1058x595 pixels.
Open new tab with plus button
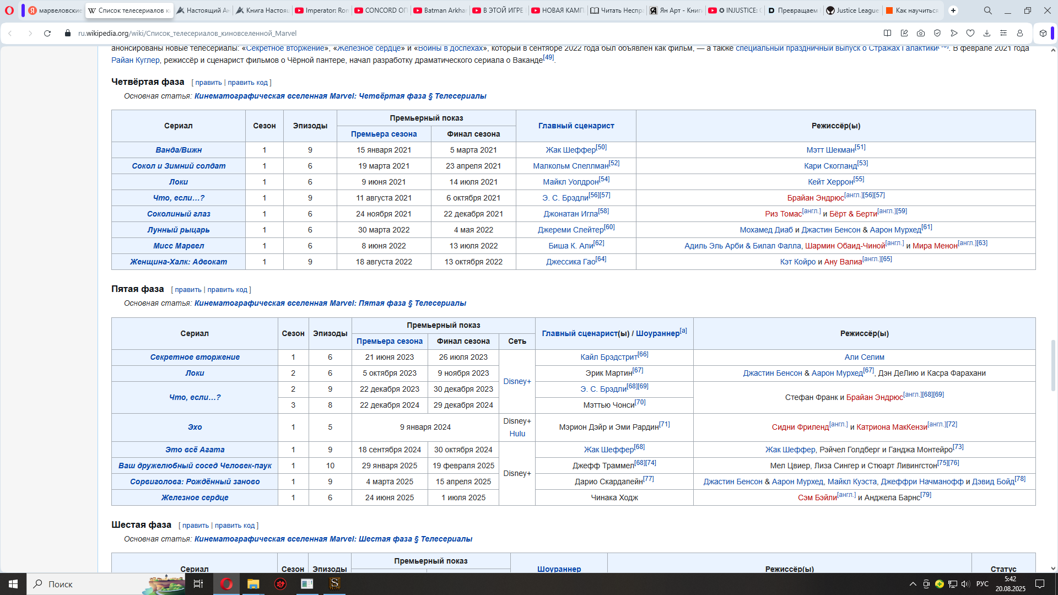click(x=953, y=10)
